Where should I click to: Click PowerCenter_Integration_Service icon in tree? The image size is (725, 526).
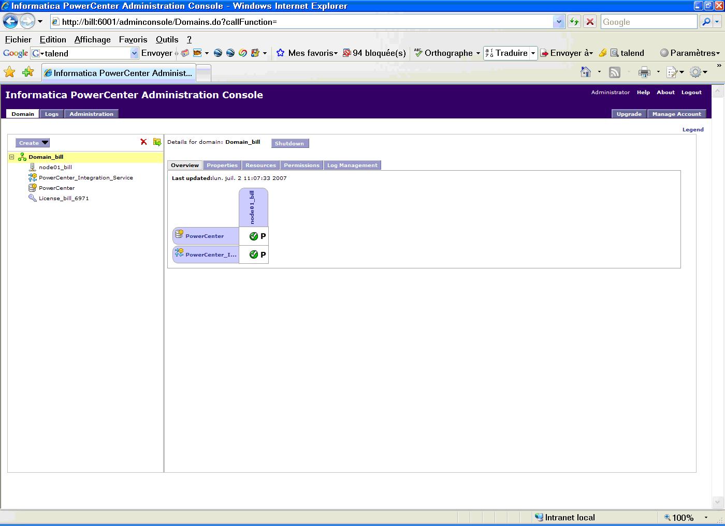[33, 177]
